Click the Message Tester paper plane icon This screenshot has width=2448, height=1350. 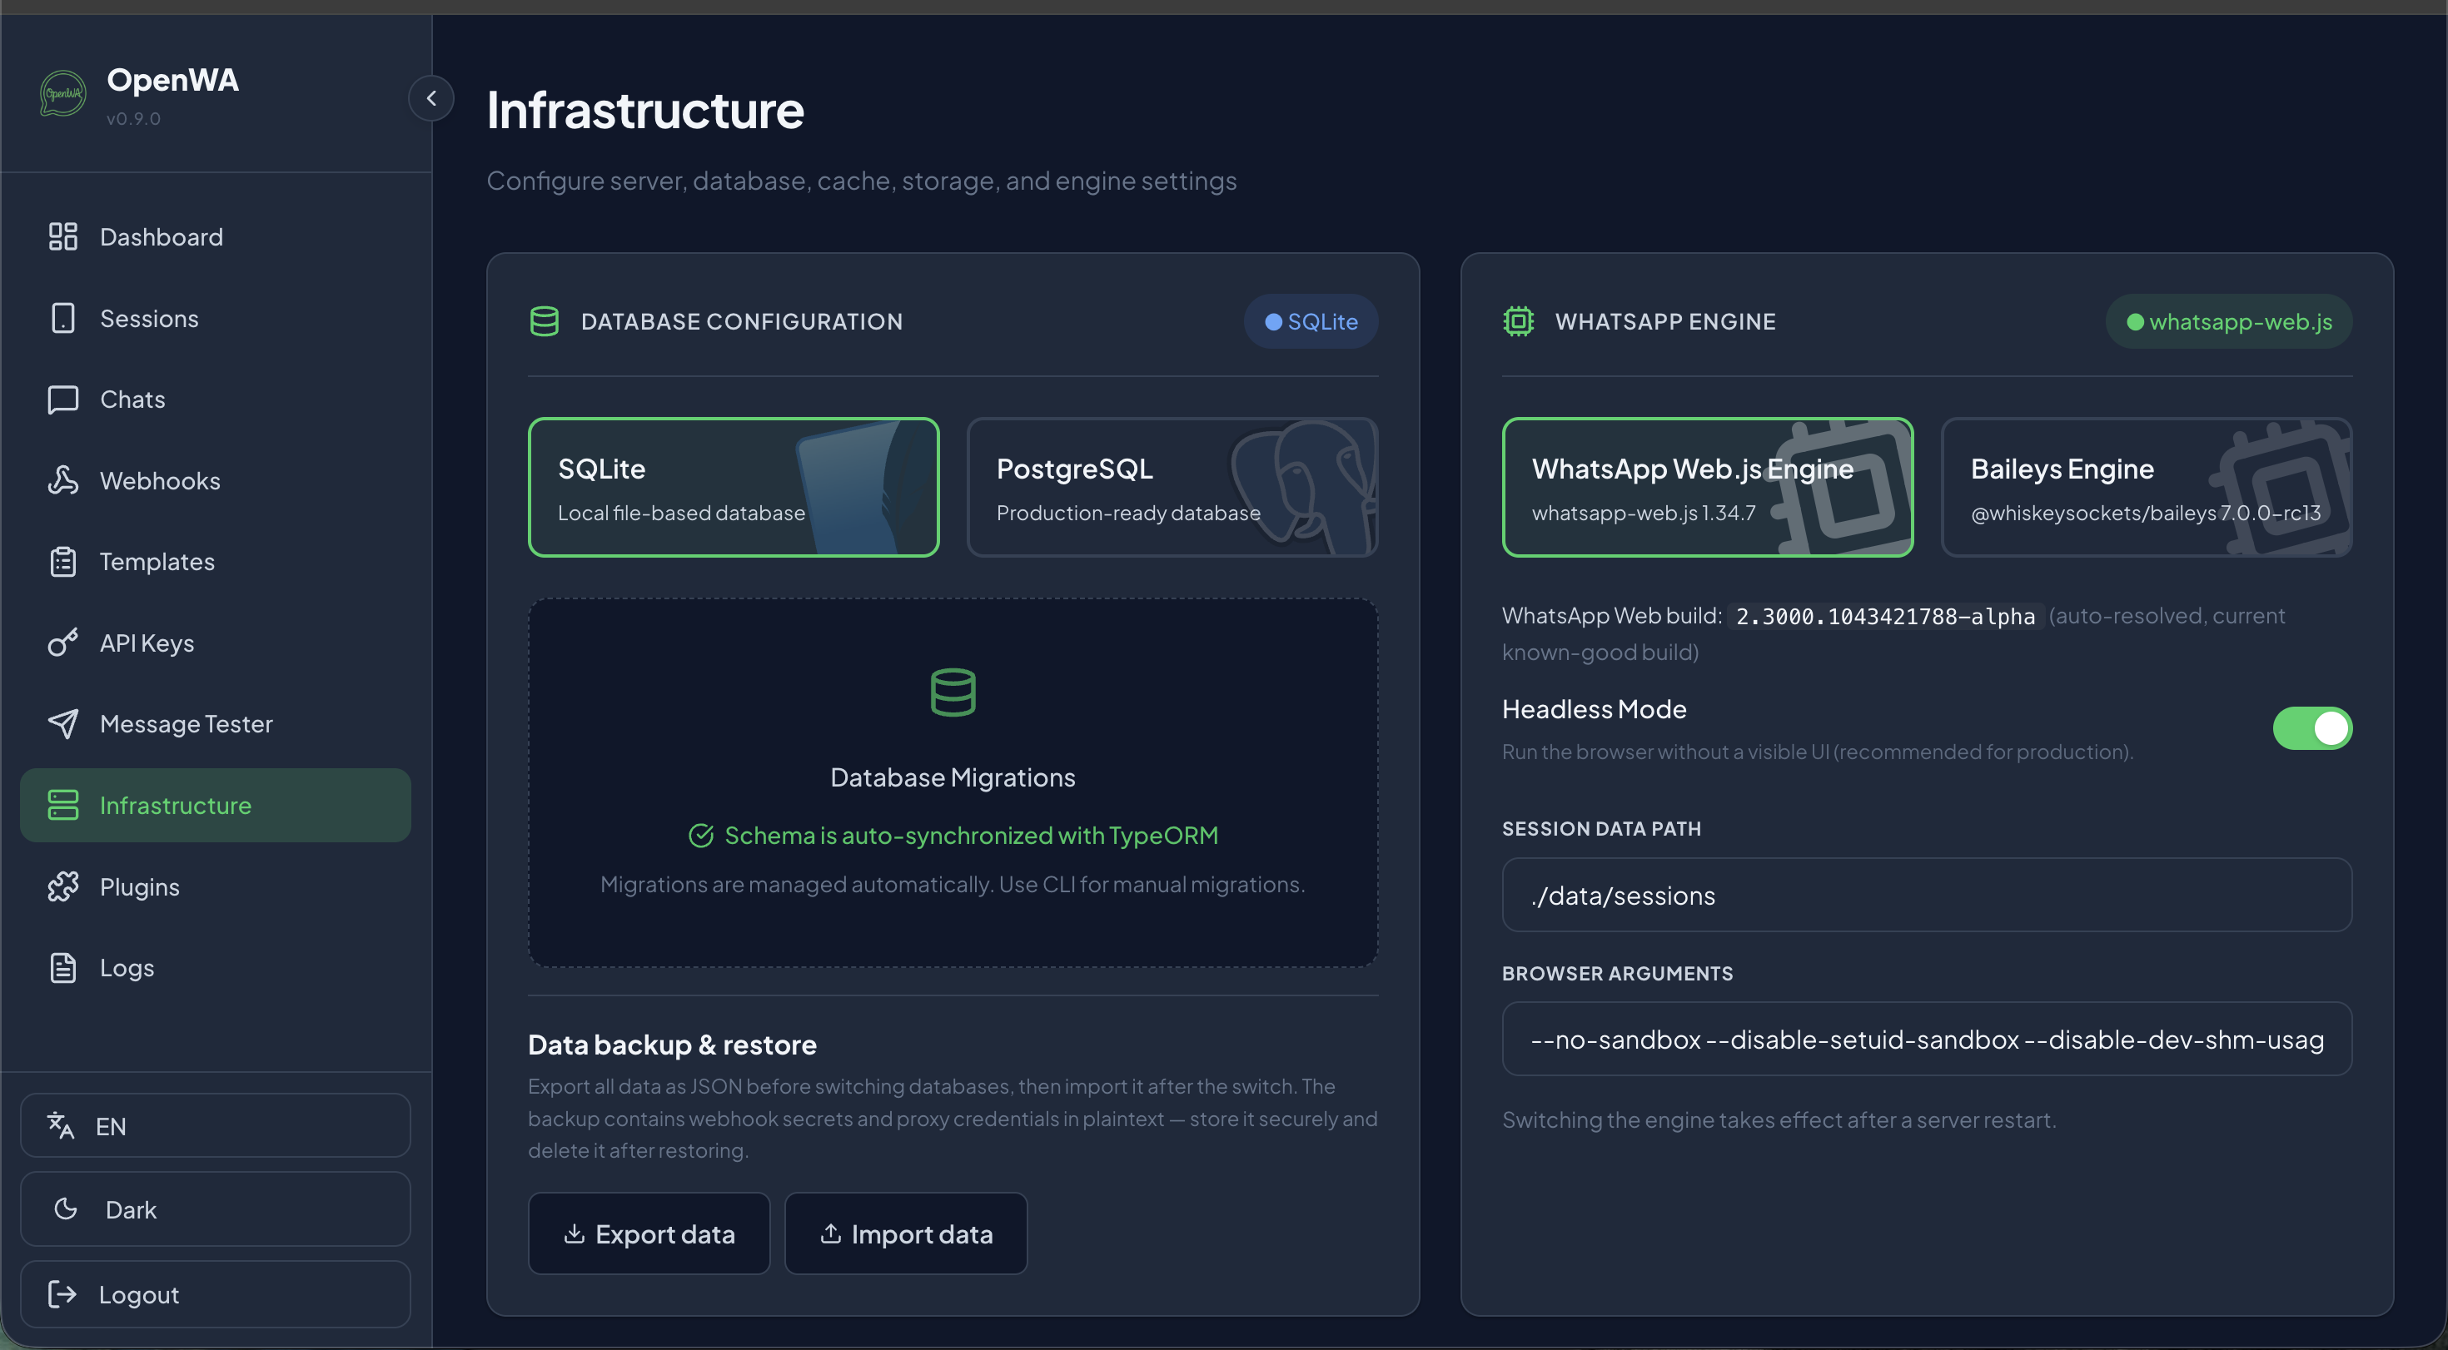62,724
